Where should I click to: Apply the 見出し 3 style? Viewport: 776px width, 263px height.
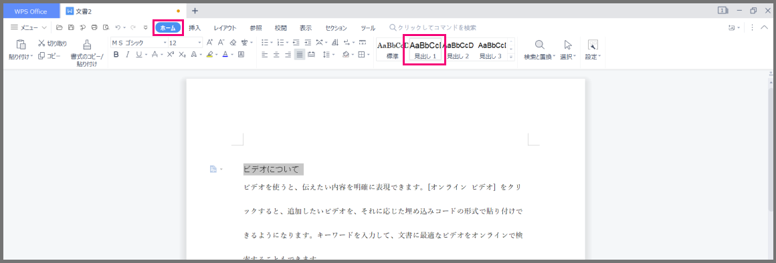click(490, 50)
